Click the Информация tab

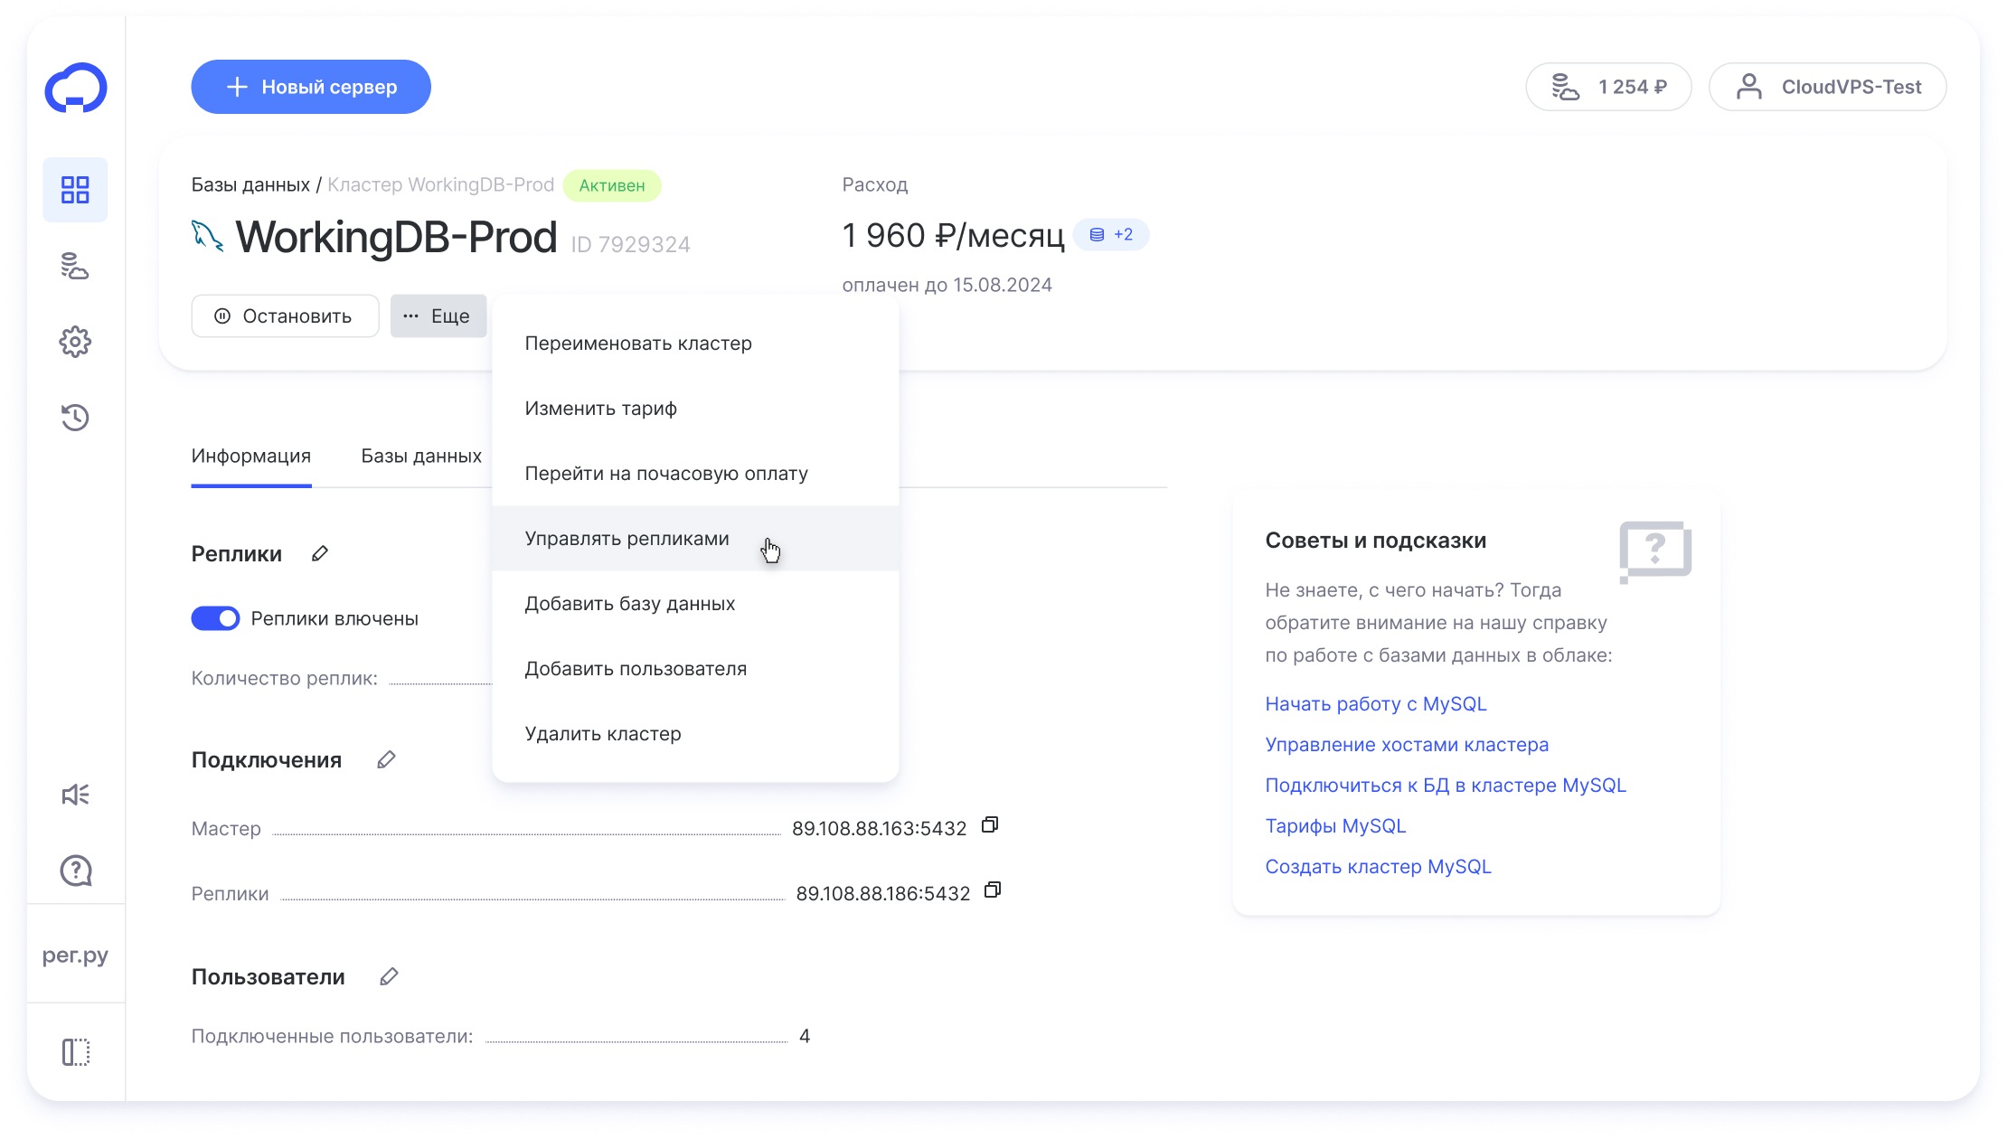coord(252,455)
